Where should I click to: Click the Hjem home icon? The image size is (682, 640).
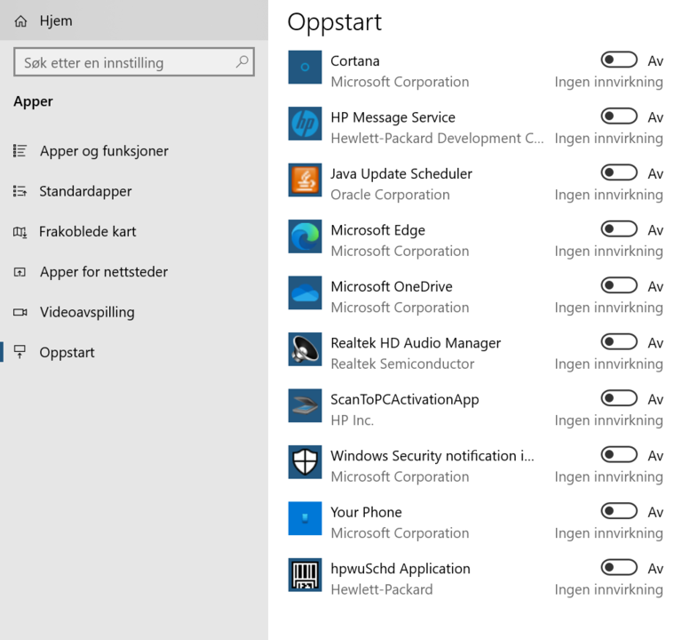coord(20,21)
